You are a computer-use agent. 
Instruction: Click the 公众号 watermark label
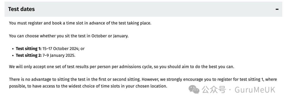(214, 90)
